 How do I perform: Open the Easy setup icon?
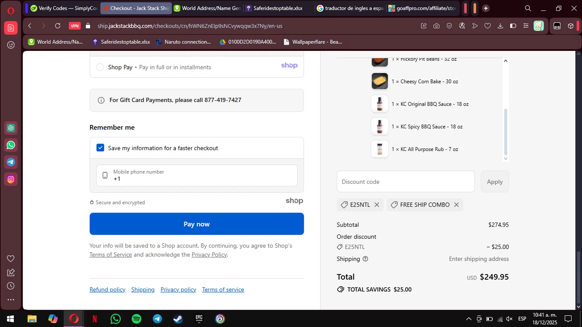click(x=526, y=26)
